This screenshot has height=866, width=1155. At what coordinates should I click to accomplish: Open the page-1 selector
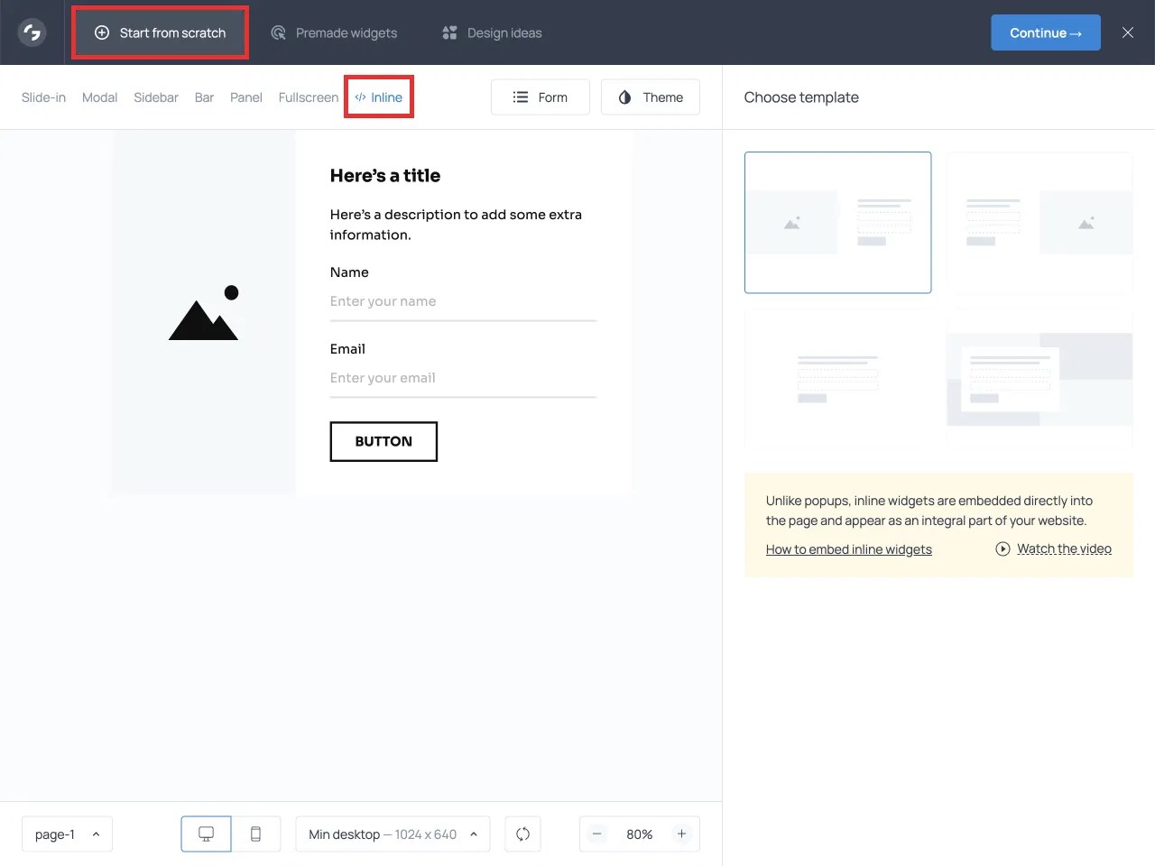pos(67,834)
